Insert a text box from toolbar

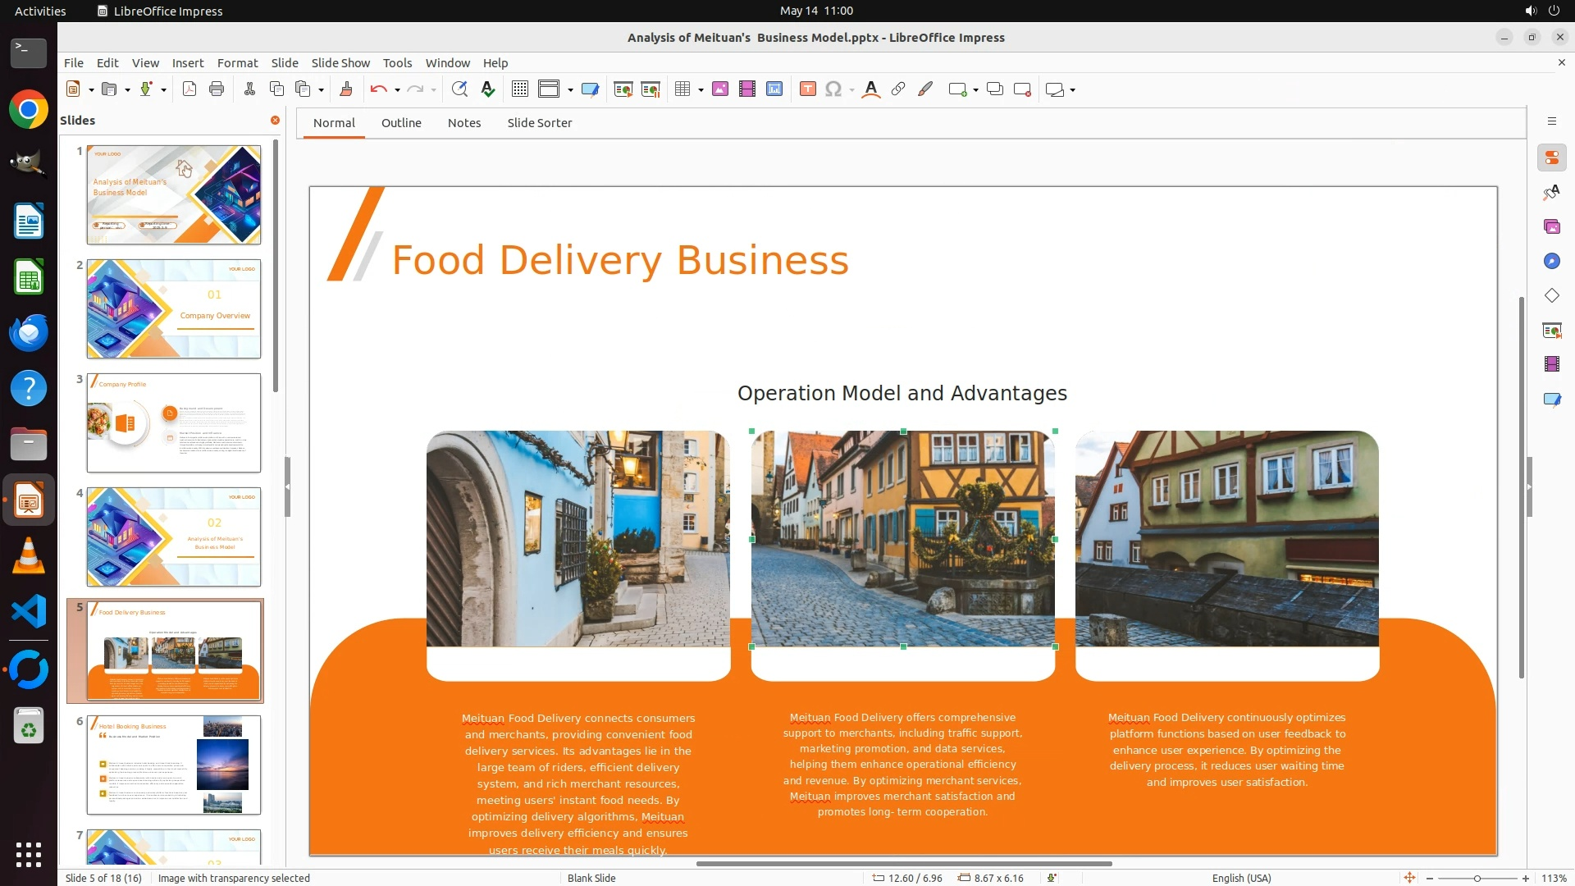click(x=807, y=89)
